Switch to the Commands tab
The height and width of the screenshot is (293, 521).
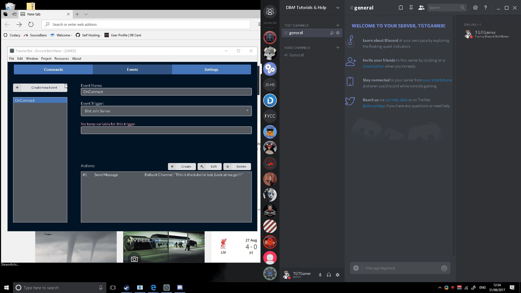click(x=53, y=69)
